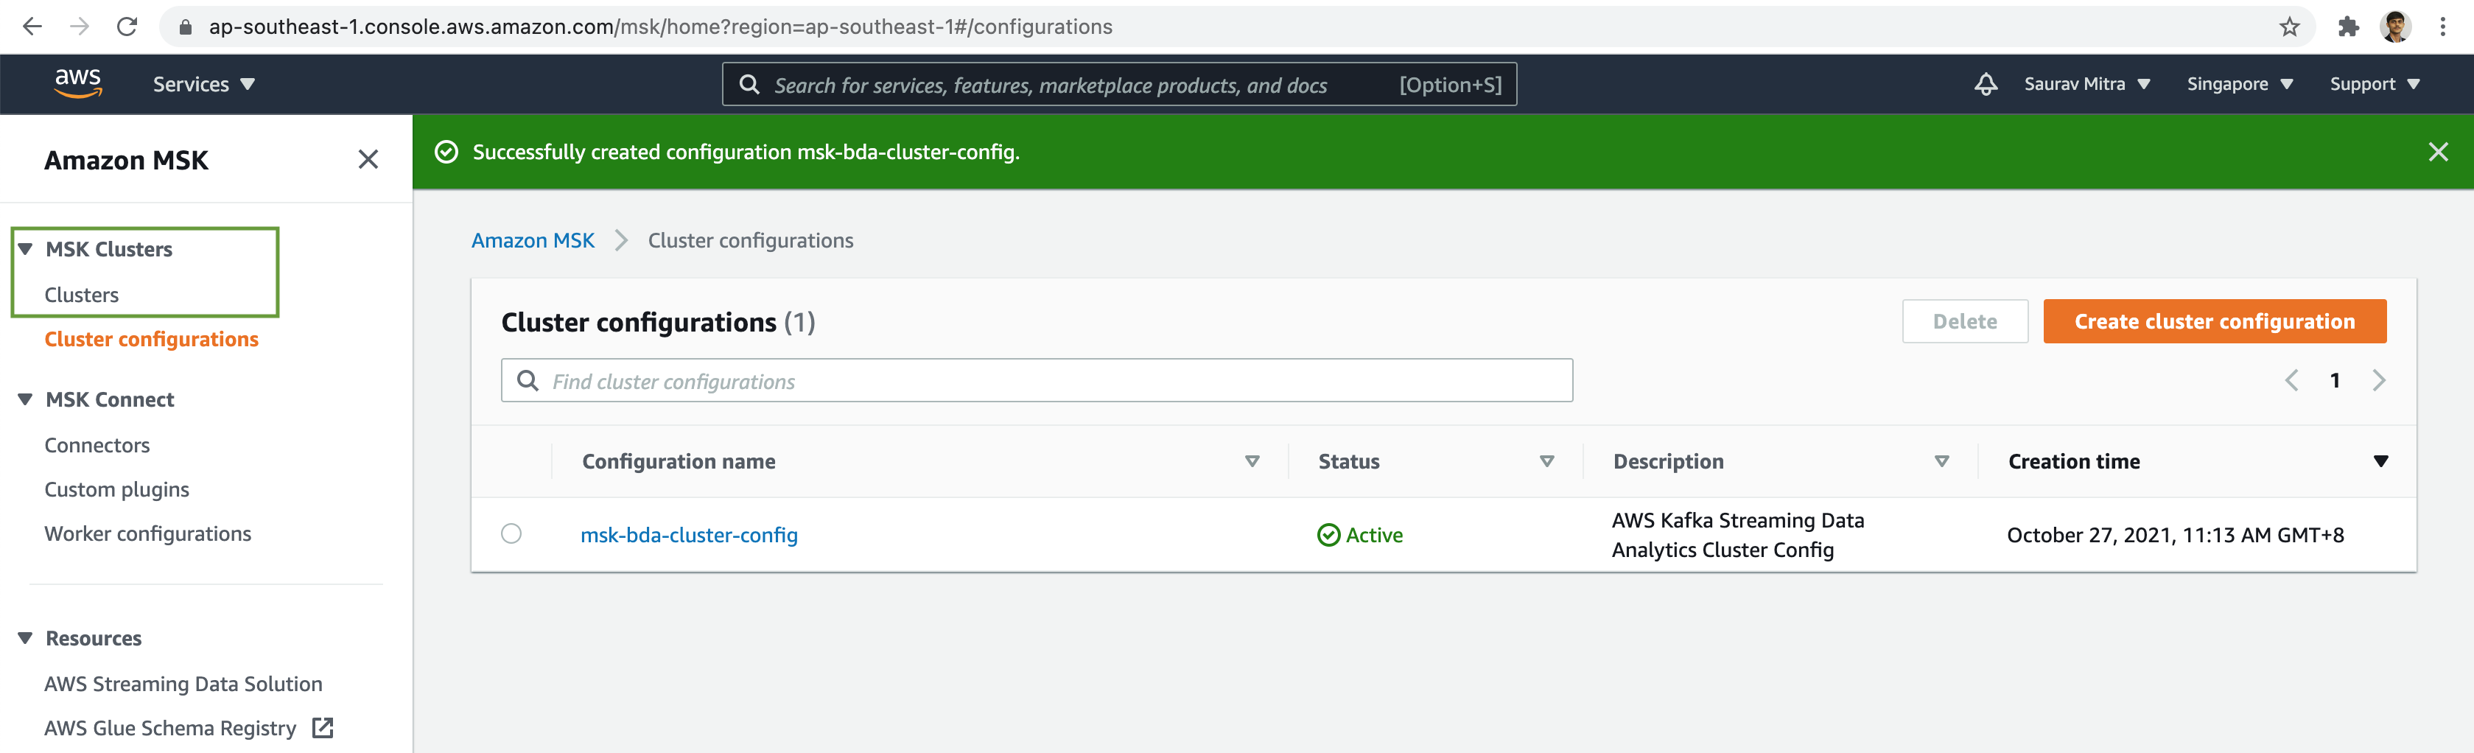Click the site lock icon in address bar
Viewport: 2474px width, 753px height.
[x=186, y=27]
